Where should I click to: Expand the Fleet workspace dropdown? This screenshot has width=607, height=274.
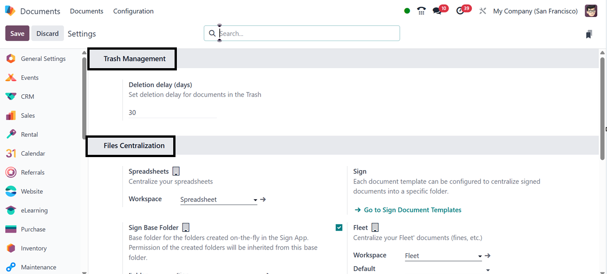coord(480,256)
